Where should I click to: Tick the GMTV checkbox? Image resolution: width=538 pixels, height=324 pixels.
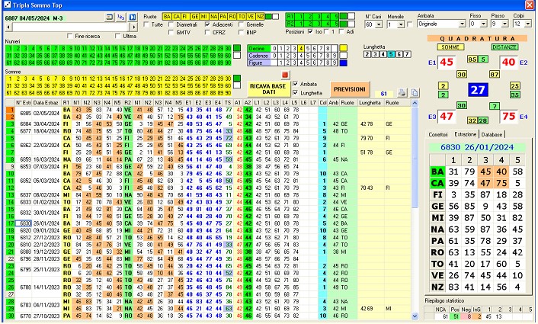coord(171,32)
